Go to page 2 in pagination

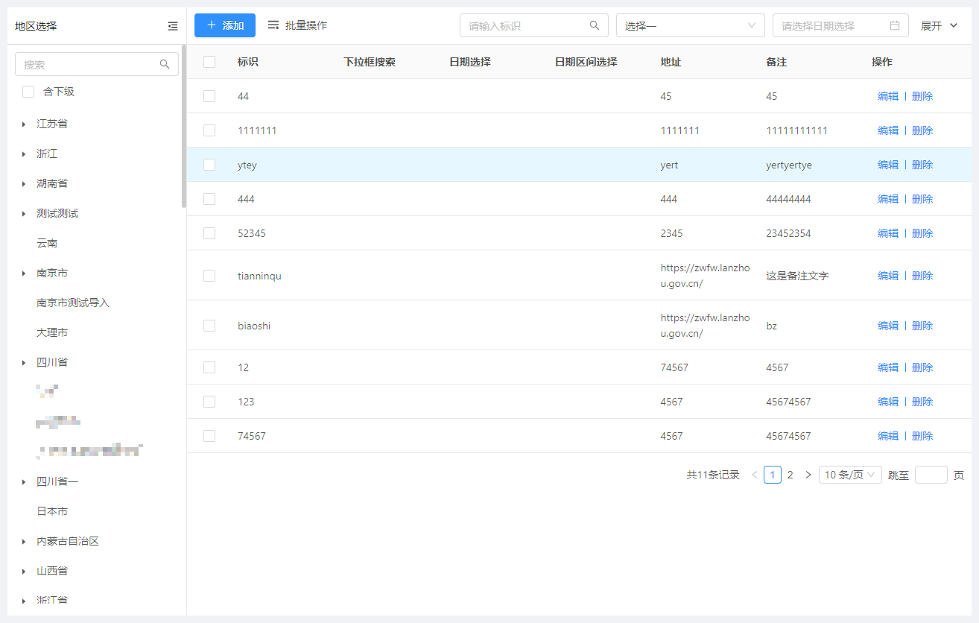pyautogui.click(x=791, y=475)
